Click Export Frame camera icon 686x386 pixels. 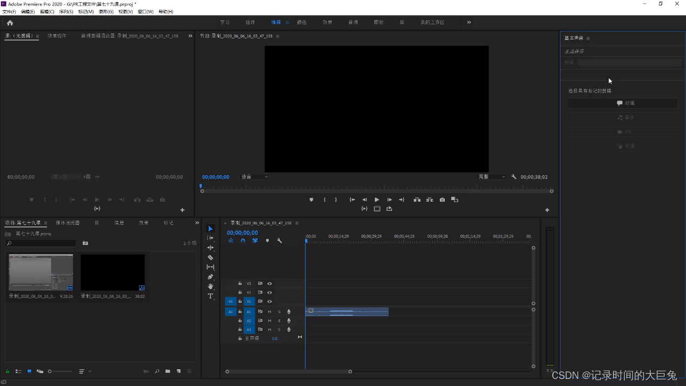[442, 199]
